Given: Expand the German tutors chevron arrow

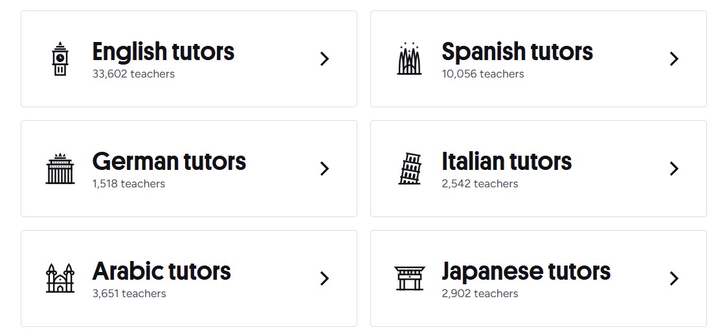Looking at the screenshot, I should click(325, 169).
